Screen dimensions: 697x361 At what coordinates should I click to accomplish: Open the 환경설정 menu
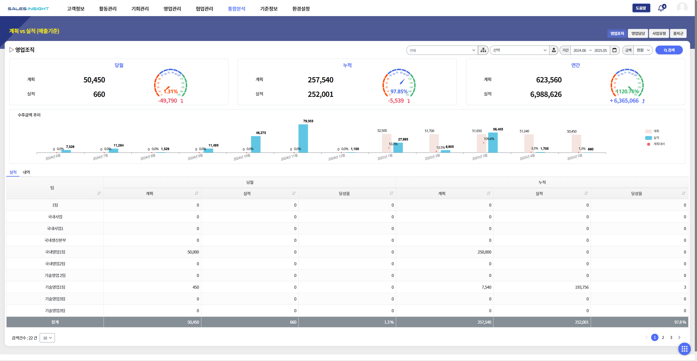(301, 9)
